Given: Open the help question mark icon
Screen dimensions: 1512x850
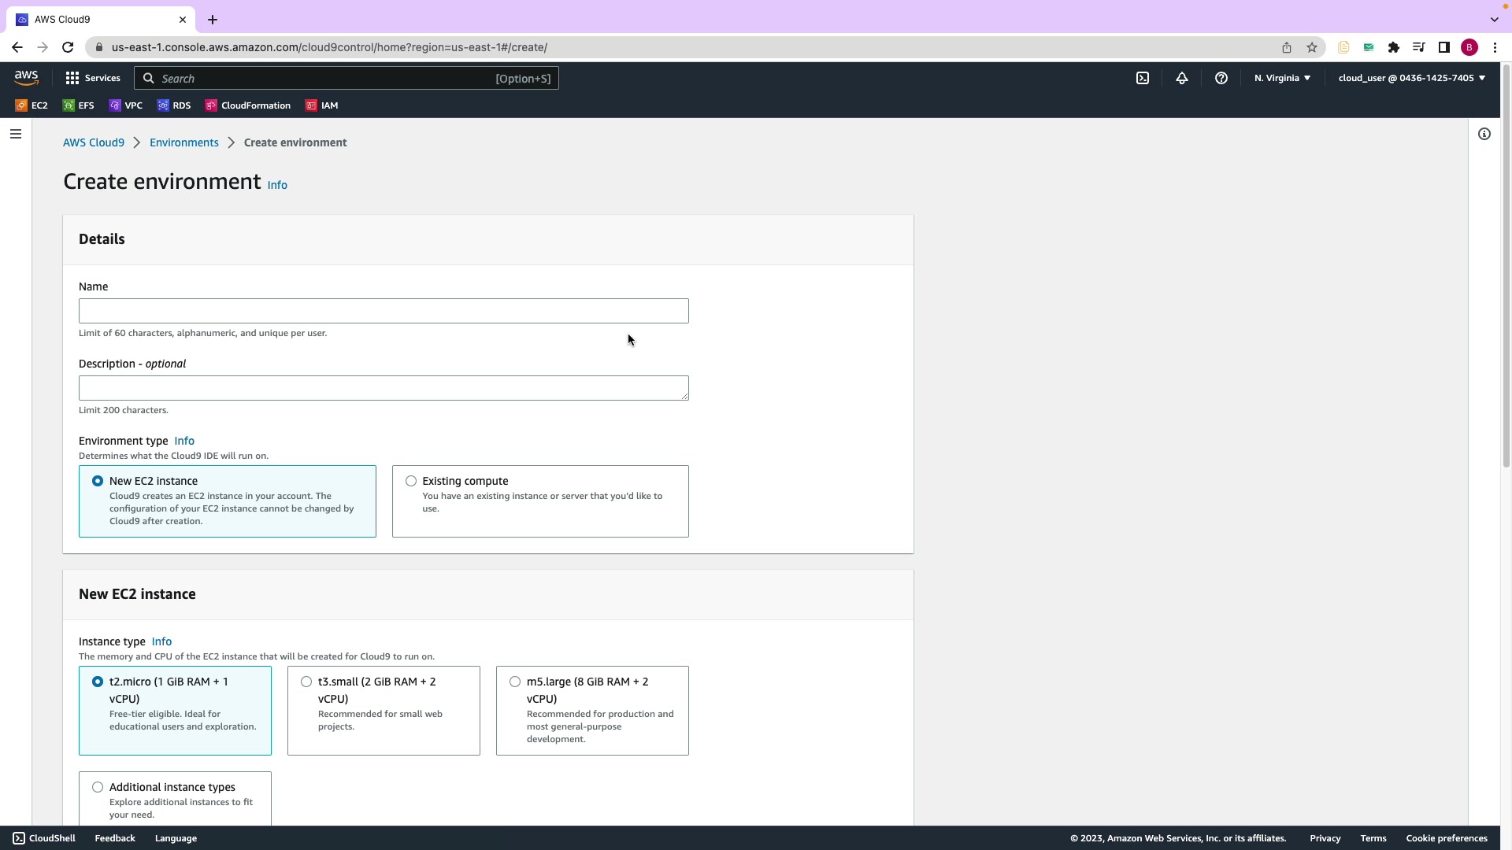Looking at the screenshot, I should click(1221, 78).
